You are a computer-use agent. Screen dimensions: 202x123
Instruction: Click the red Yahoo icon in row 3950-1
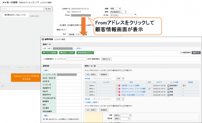pos(119,95)
